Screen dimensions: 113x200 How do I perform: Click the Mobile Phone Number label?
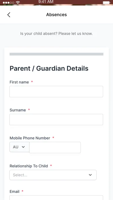(x=30, y=138)
